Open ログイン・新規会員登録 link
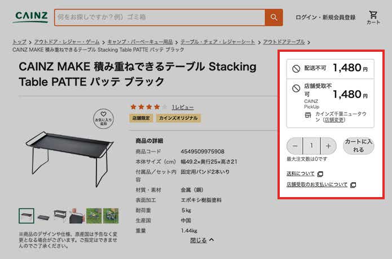The image size is (392, 259). pyautogui.click(x=325, y=17)
